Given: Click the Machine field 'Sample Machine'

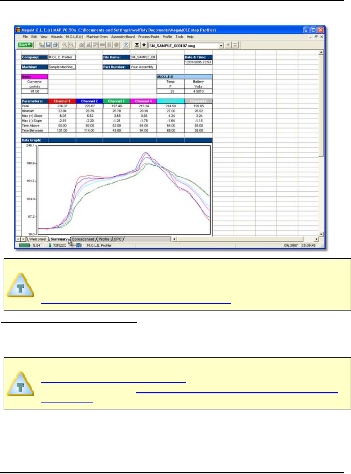Looking at the screenshot, I should point(62,67).
